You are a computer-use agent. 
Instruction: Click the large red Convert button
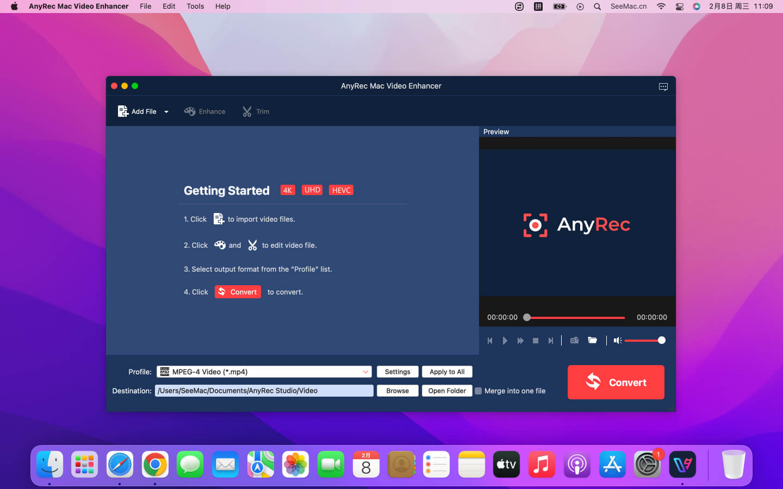pos(616,383)
